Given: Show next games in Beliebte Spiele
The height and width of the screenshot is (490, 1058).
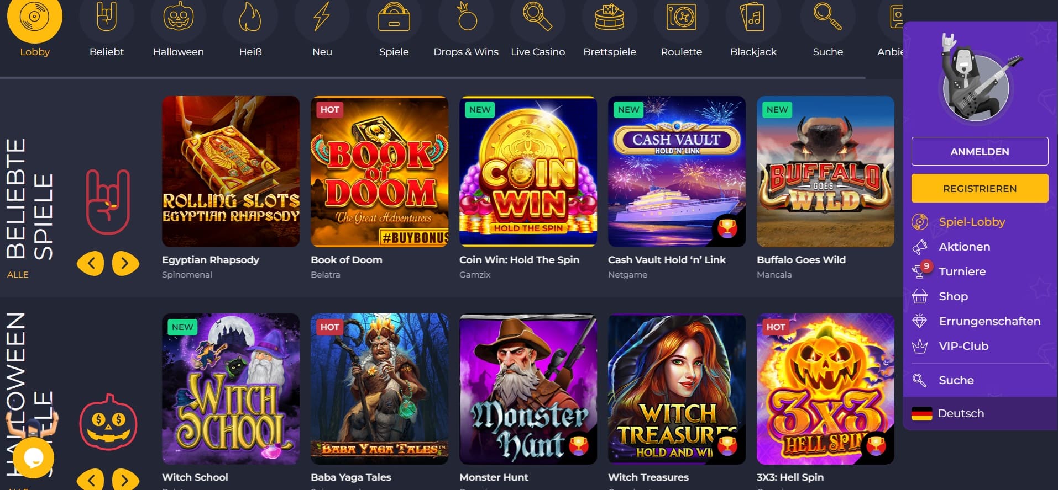Looking at the screenshot, I should 125,263.
